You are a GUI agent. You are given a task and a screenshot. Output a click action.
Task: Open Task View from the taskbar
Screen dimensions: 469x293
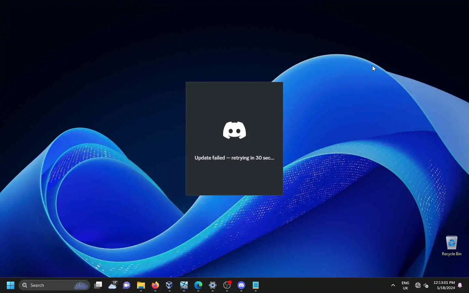(98, 285)
